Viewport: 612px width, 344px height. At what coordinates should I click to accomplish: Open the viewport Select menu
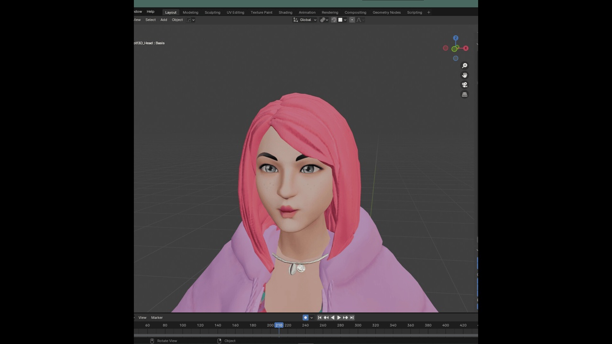(x=151, y=20)
